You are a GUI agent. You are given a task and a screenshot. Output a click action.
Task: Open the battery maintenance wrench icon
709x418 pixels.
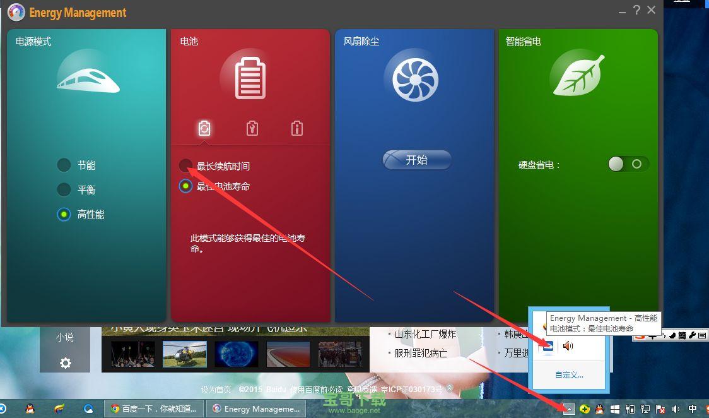251,128
